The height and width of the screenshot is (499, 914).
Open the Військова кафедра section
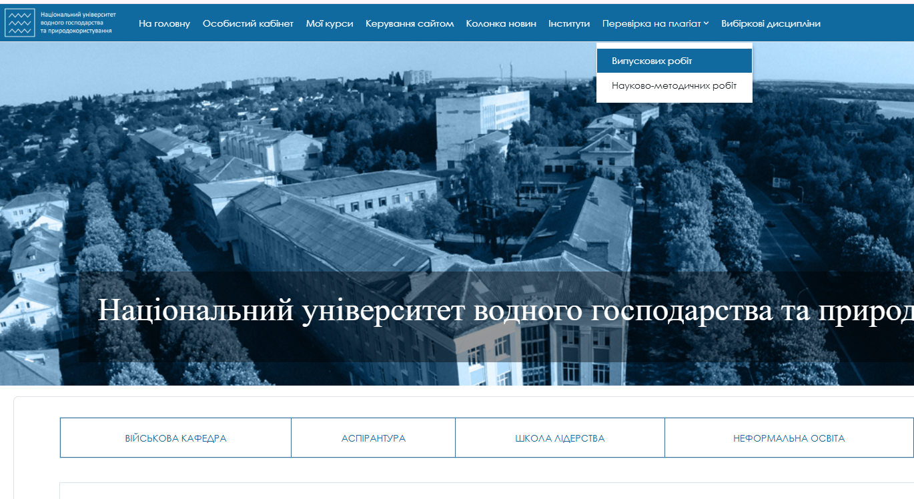pyautogui.click(x=175, y=438)
